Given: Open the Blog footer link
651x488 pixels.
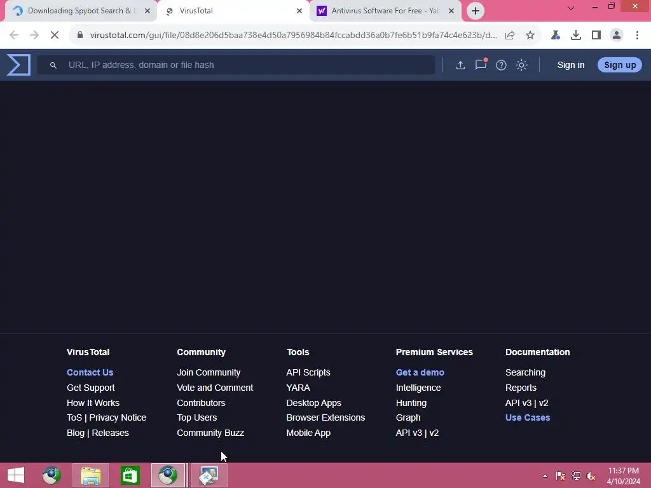Looking at the screenshot, I should coord(75,433).
